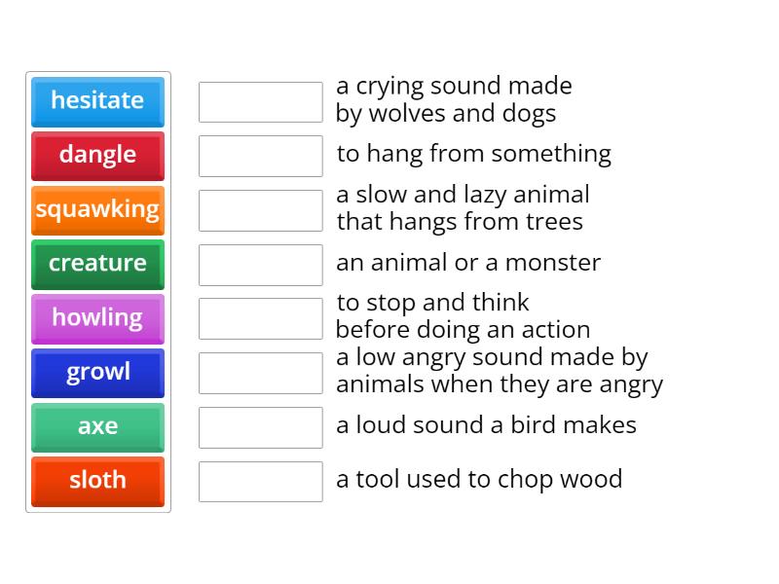Select the dark blue 'growl' word tile
Viewport: 779px width, 584px height.
click(x=97, y=373)
